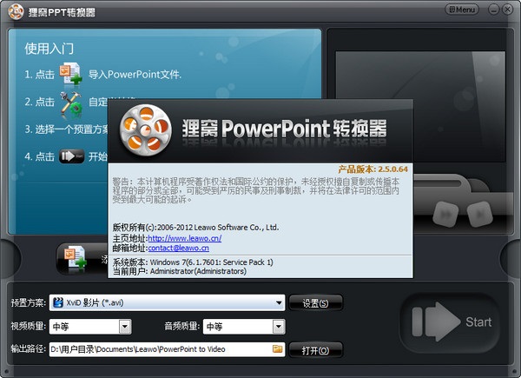Click the customize tools icon in step 2

coord(71,105)
